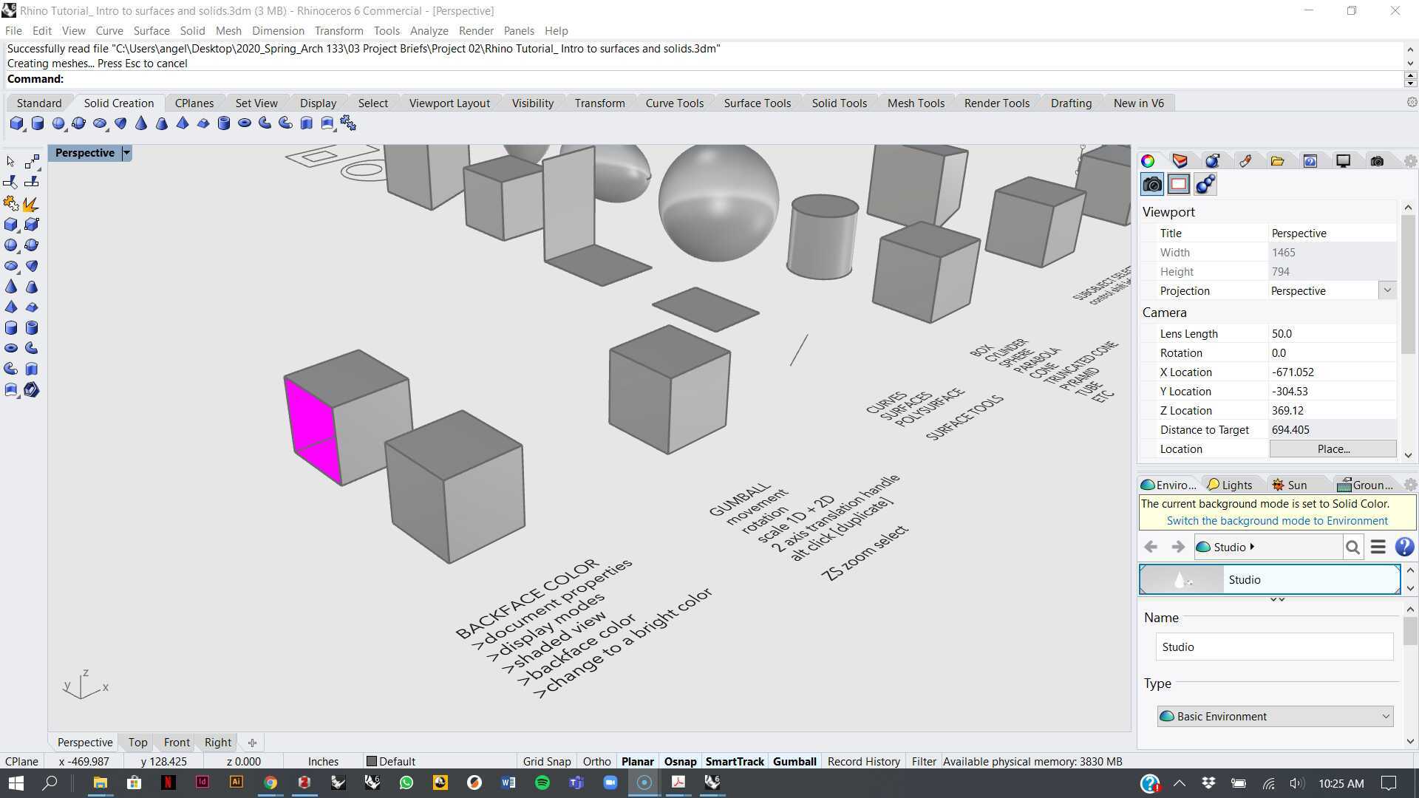Open the Projection dropdown in Viewport properties
The image size is (1419, 798).
pos(1387,290)
